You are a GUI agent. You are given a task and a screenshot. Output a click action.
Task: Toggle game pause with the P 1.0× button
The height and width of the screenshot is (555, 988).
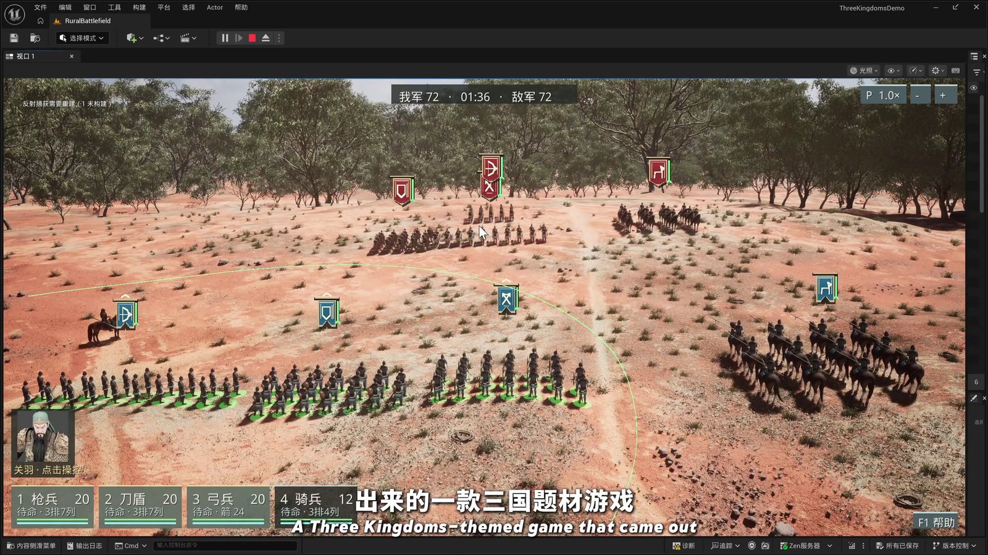[883, 95]
